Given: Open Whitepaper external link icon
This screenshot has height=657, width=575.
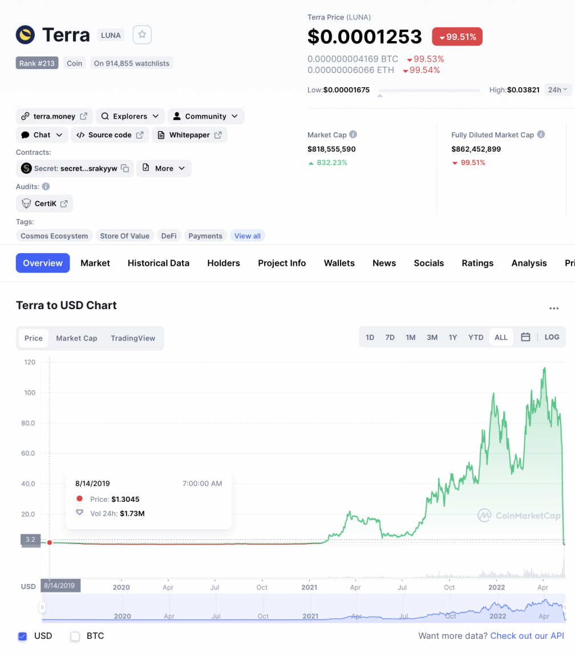Looking at the screenshot, I should pos(218,135).
